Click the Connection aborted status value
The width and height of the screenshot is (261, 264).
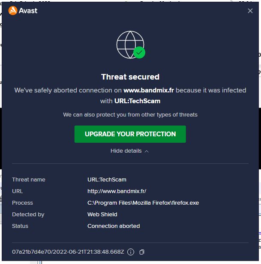(114, 226)
